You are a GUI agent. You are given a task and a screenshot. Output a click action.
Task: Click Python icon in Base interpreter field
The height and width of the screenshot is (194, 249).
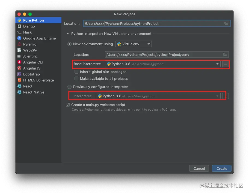tap(109, 64)
